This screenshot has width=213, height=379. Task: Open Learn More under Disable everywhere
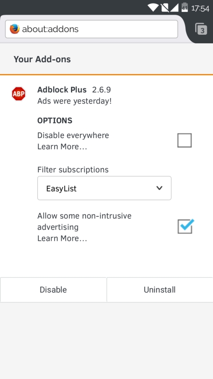coord(62,147)
